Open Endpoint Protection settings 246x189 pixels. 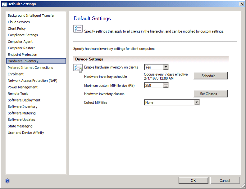point(22,55)
